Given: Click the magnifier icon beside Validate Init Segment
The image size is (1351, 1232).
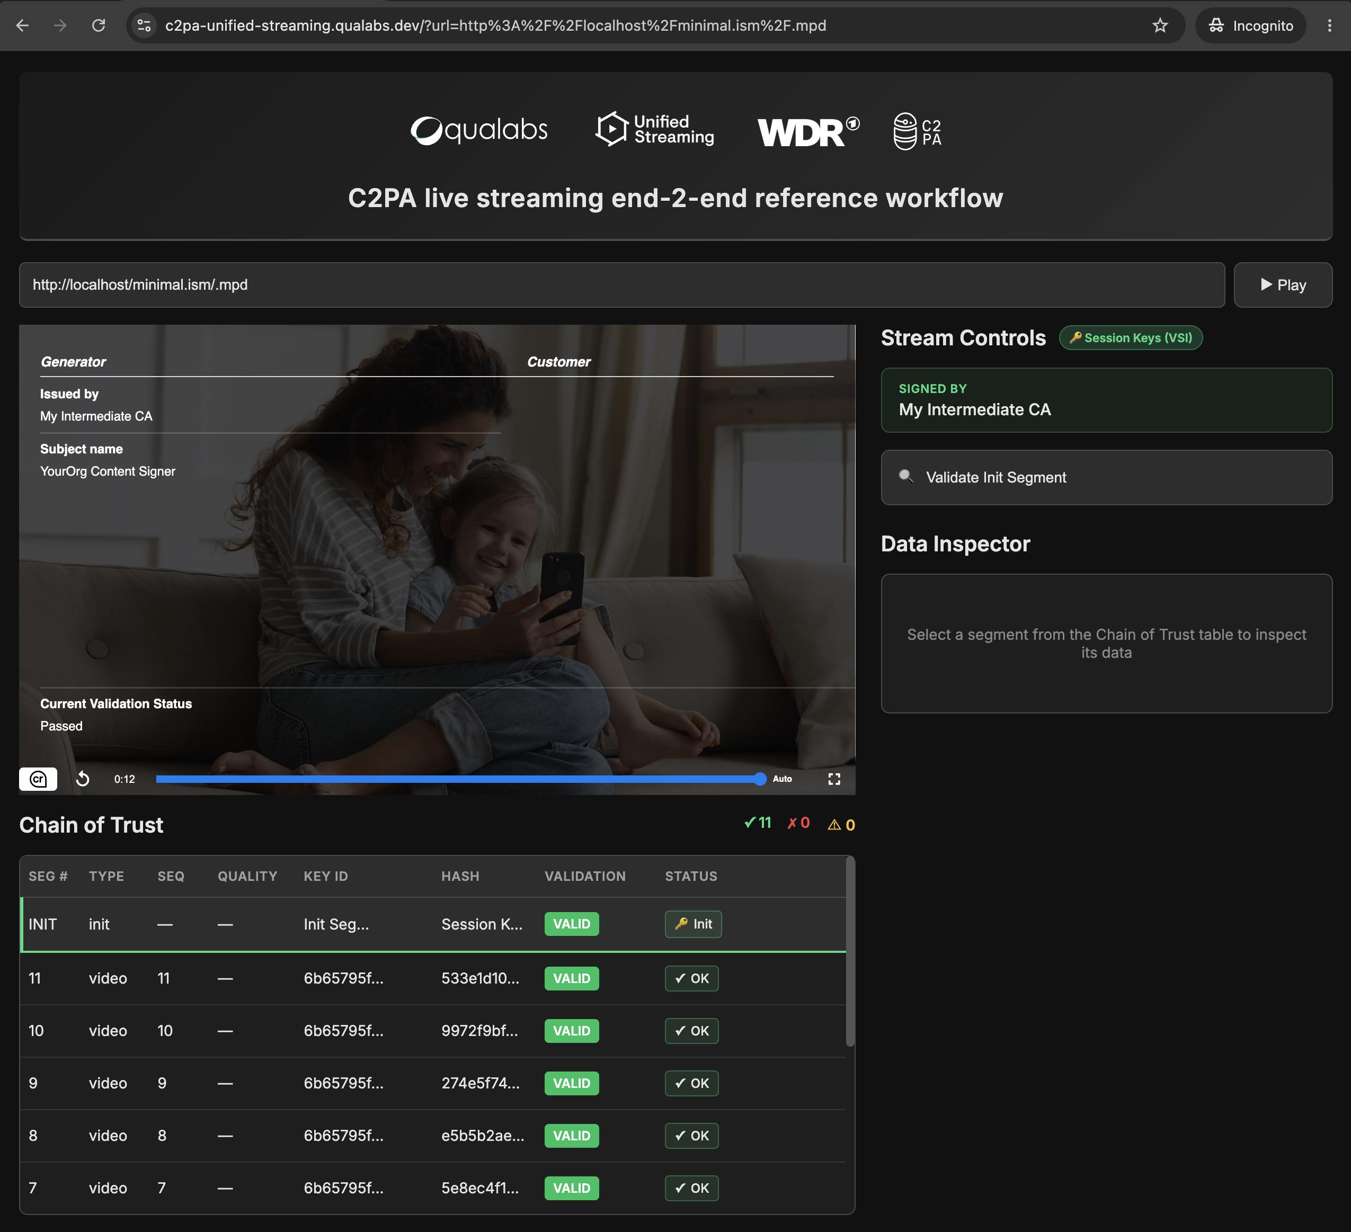Looking at the screenshot, I should tap(906, 476).
